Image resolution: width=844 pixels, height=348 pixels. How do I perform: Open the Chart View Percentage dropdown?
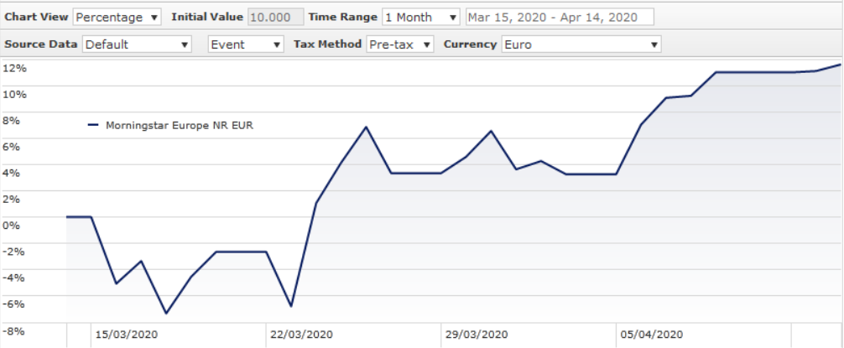(x=117, y=18)
